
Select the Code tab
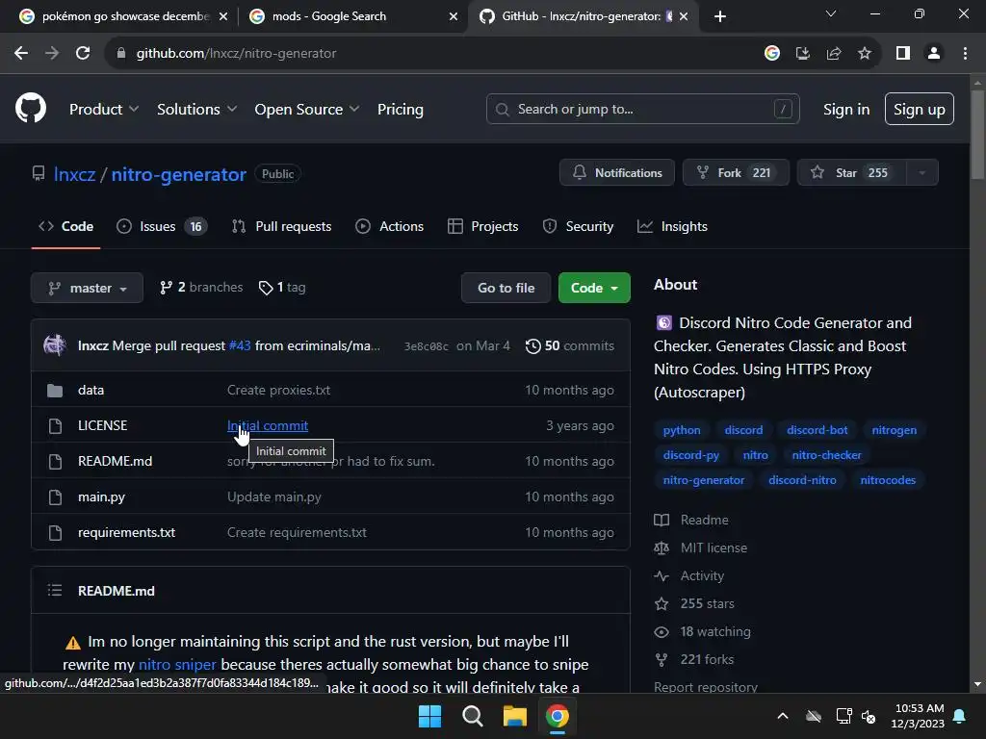pyautogui.click(x=66, y=226)
